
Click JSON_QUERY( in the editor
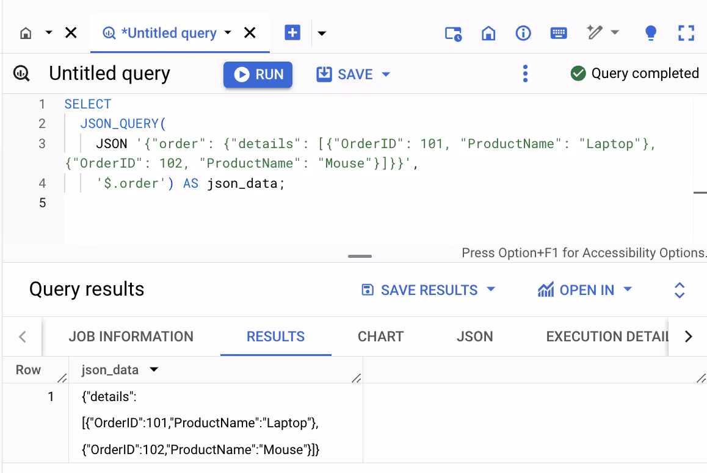tap(123, 124)
